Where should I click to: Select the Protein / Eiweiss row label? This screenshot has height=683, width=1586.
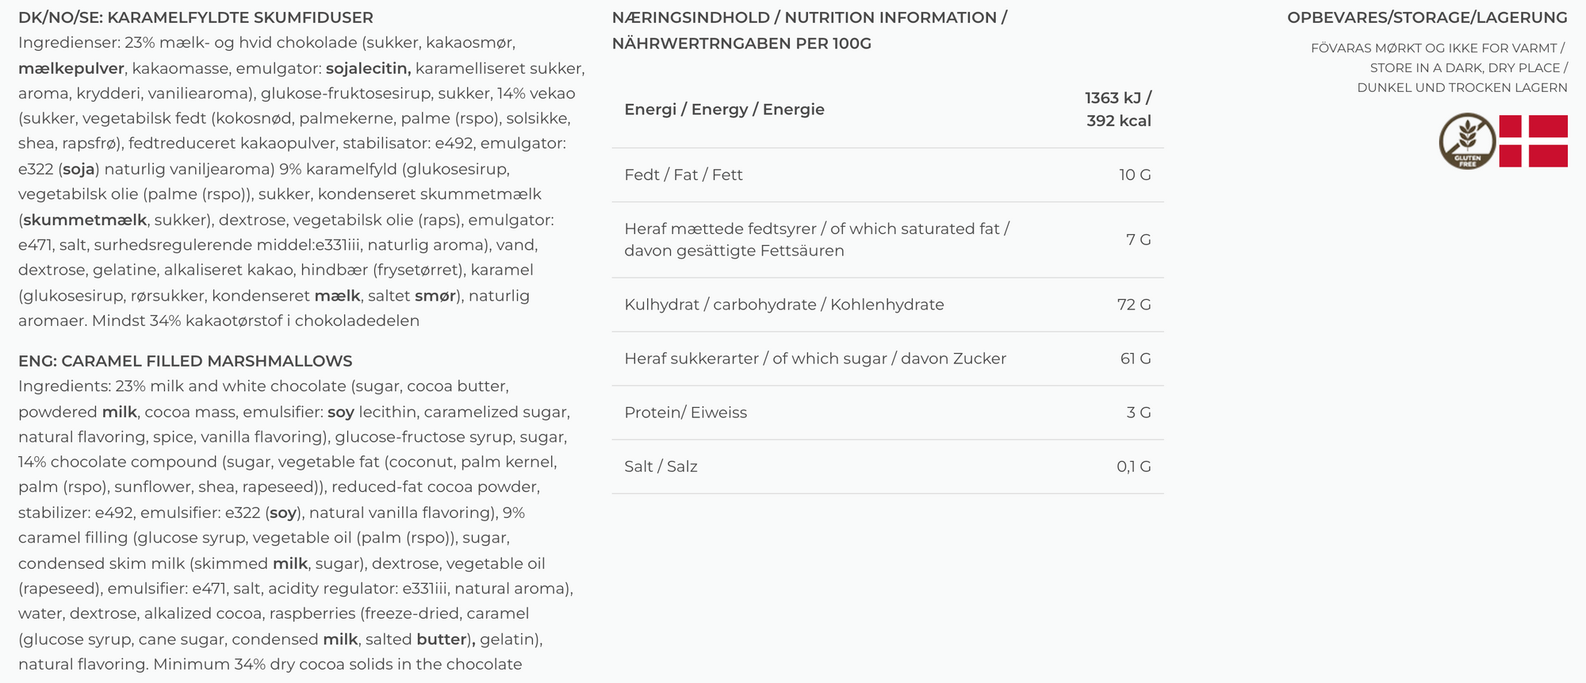685,412
